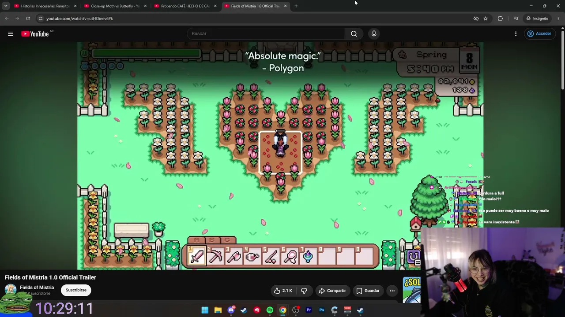The width and height of the screenshot is (565, 317).
Task: Switch to Historias Innecesarias tab
Action: (45, 6)
